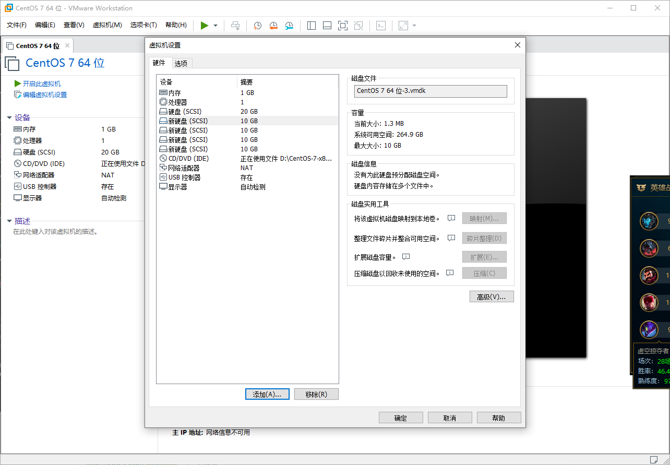
Task: Select 处理器 row in settings device list
Action: click(x=247, y=102)
